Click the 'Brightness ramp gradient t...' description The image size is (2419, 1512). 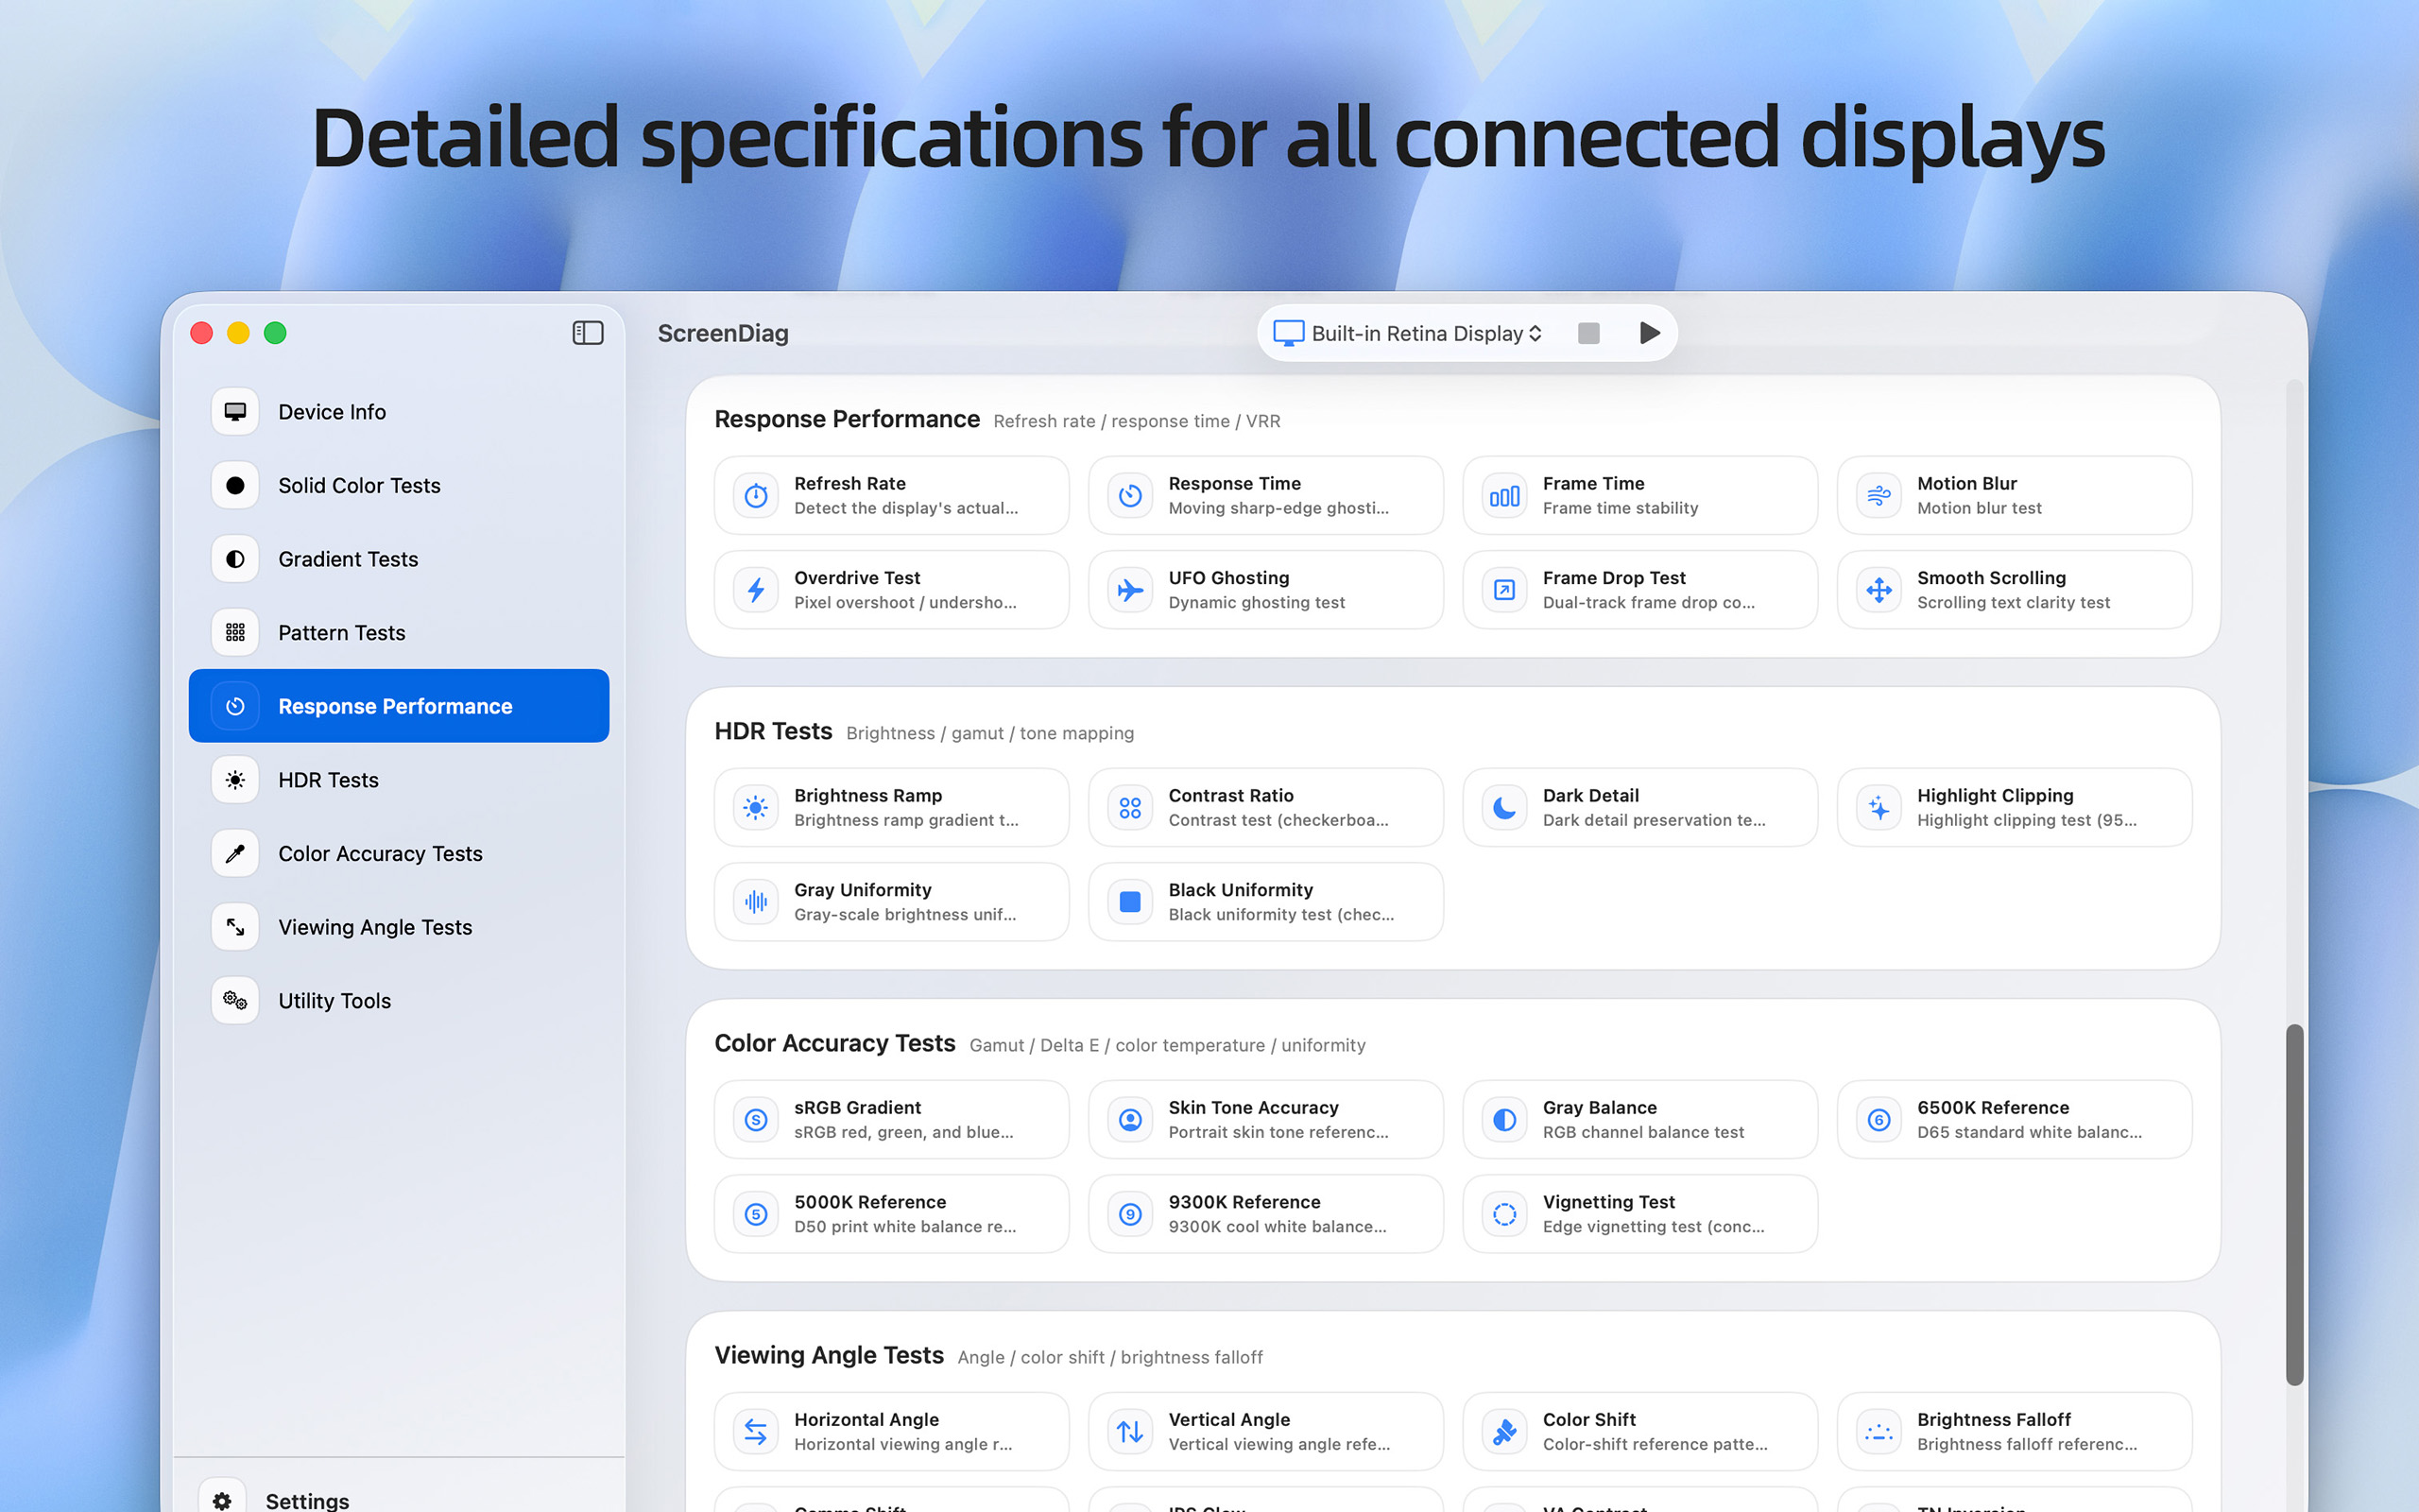pos(906,820)
